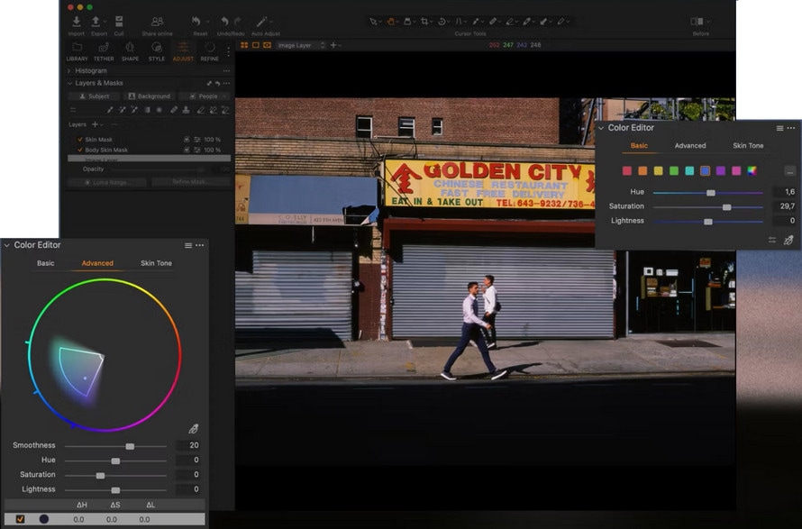
Task: Open the Reset dropdown arrow
Action: tap(207, 22)
